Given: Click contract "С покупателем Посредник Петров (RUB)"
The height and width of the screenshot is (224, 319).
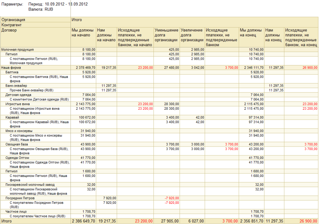Looking at the screenshot, I should tap(37, 205).
